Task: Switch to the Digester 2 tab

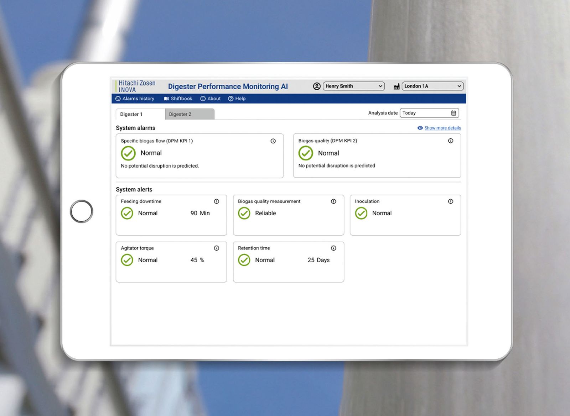Action: pyautogui.click(x=189, y=114)
